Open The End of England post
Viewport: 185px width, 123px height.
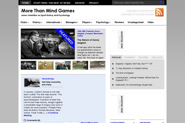coord(125,73)
